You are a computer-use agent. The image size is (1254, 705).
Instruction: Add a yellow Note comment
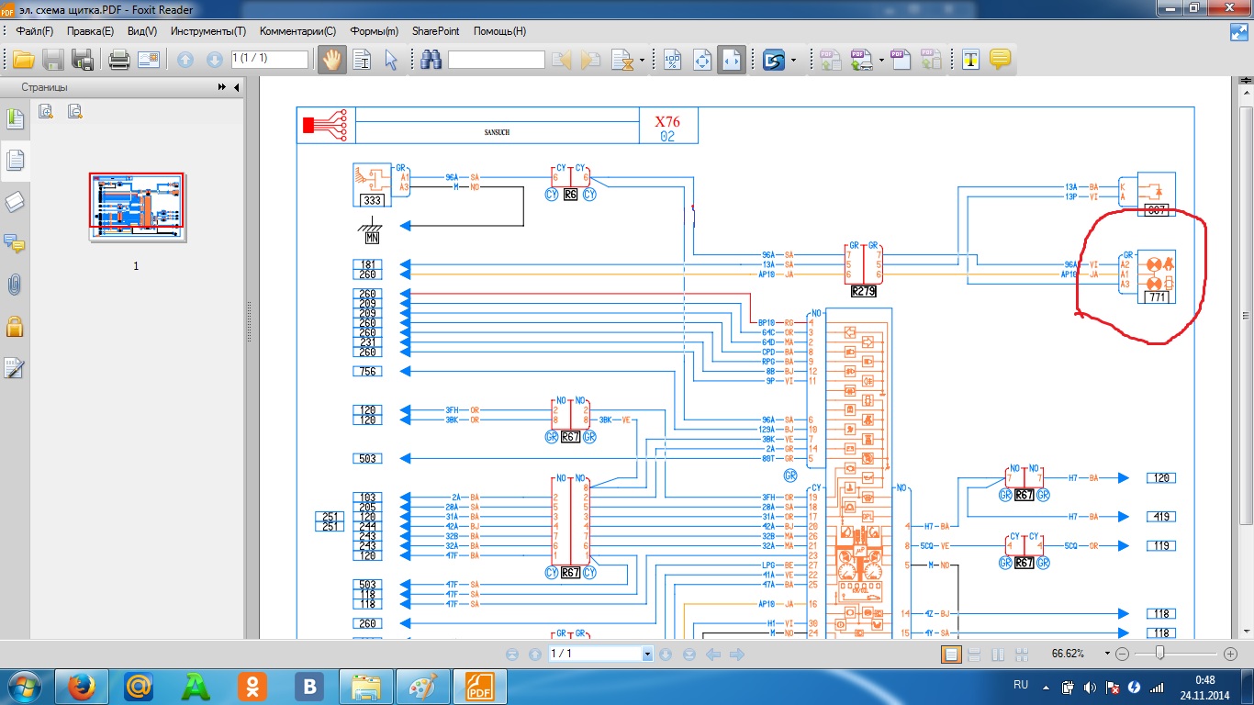1001,61
